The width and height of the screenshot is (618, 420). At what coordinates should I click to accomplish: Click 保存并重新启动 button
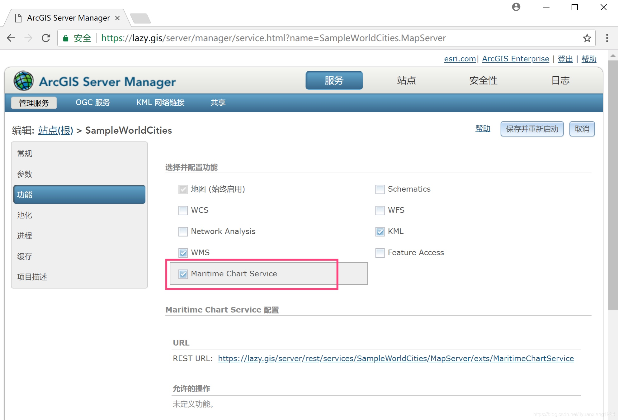pyautogui.click(x=532, y=129)
